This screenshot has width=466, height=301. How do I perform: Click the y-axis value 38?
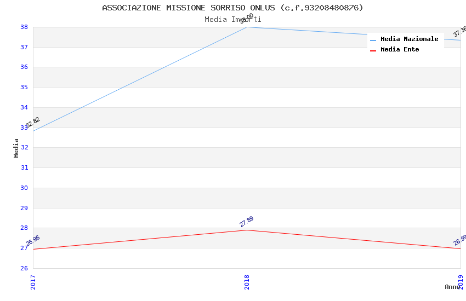point(24,27)
